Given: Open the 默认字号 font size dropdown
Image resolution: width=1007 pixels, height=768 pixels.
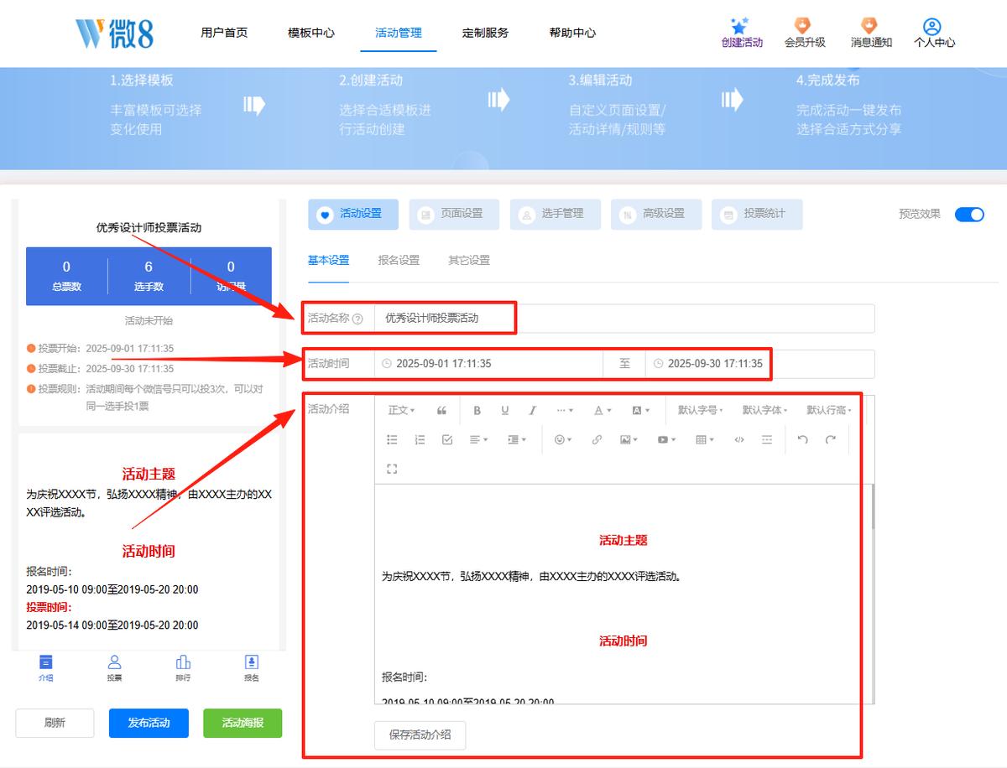Looking at the screenshot, I should [701, 410].
